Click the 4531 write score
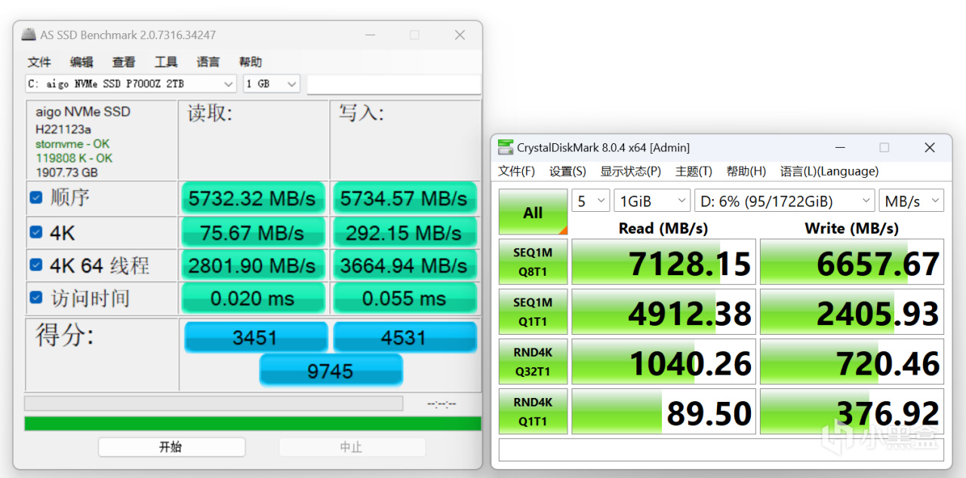 coord(405,337)
